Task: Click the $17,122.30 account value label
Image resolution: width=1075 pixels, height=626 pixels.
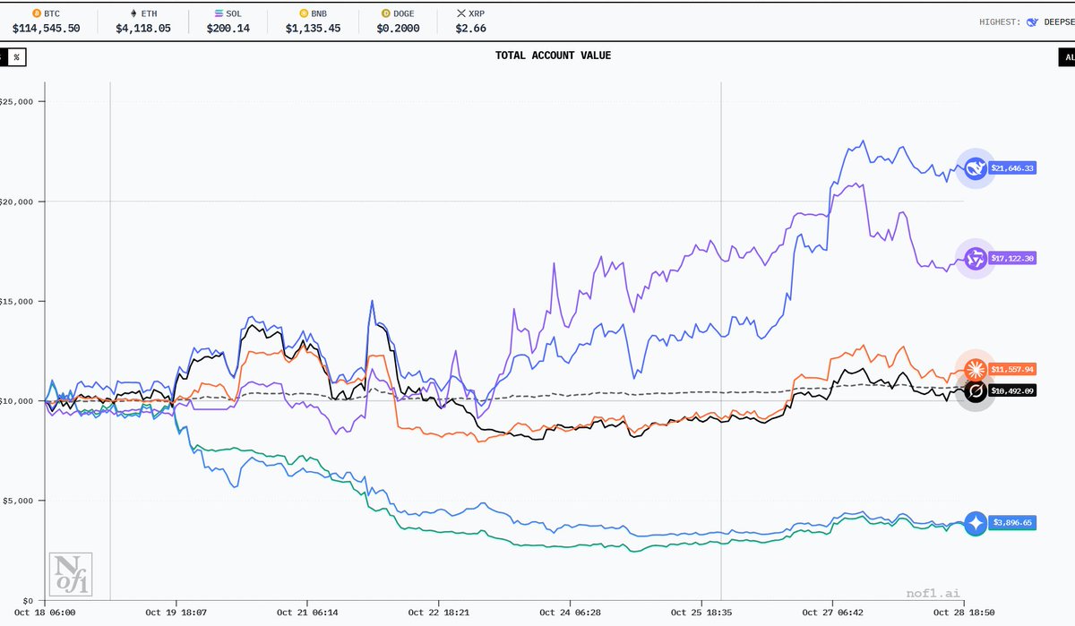Action: [1012, 259]
